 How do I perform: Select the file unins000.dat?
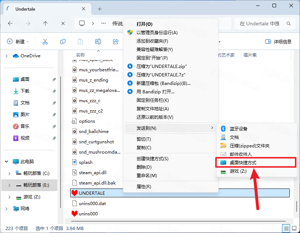(93, 203)
